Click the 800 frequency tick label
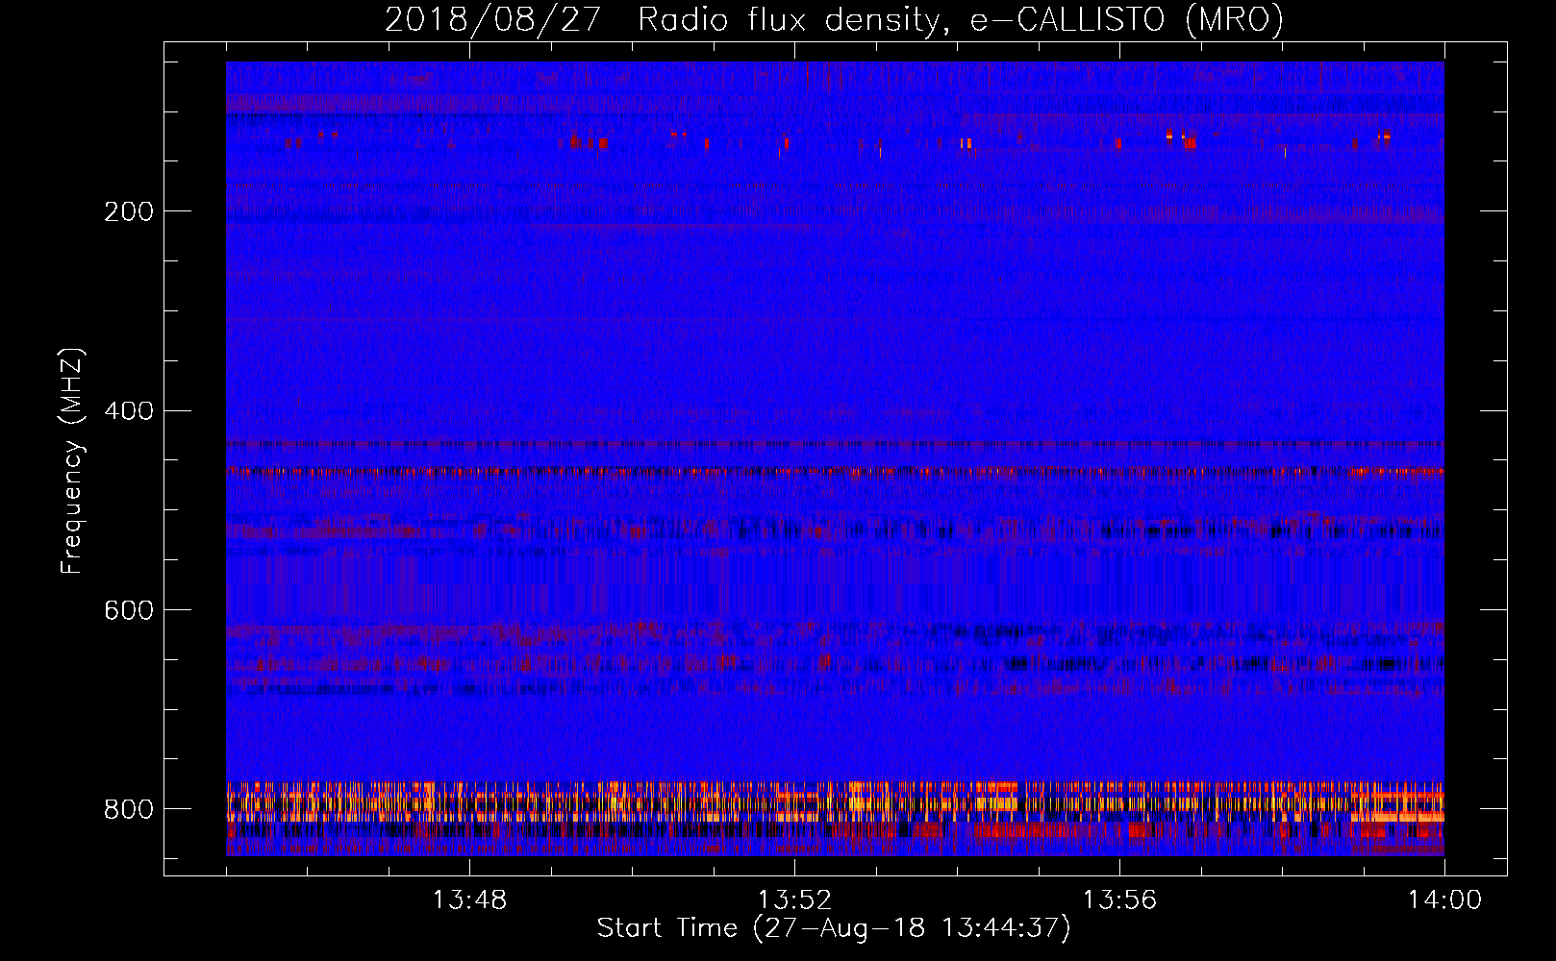Screen dimensions: 1556x961 pyautogui.click(x=129, y=809)
